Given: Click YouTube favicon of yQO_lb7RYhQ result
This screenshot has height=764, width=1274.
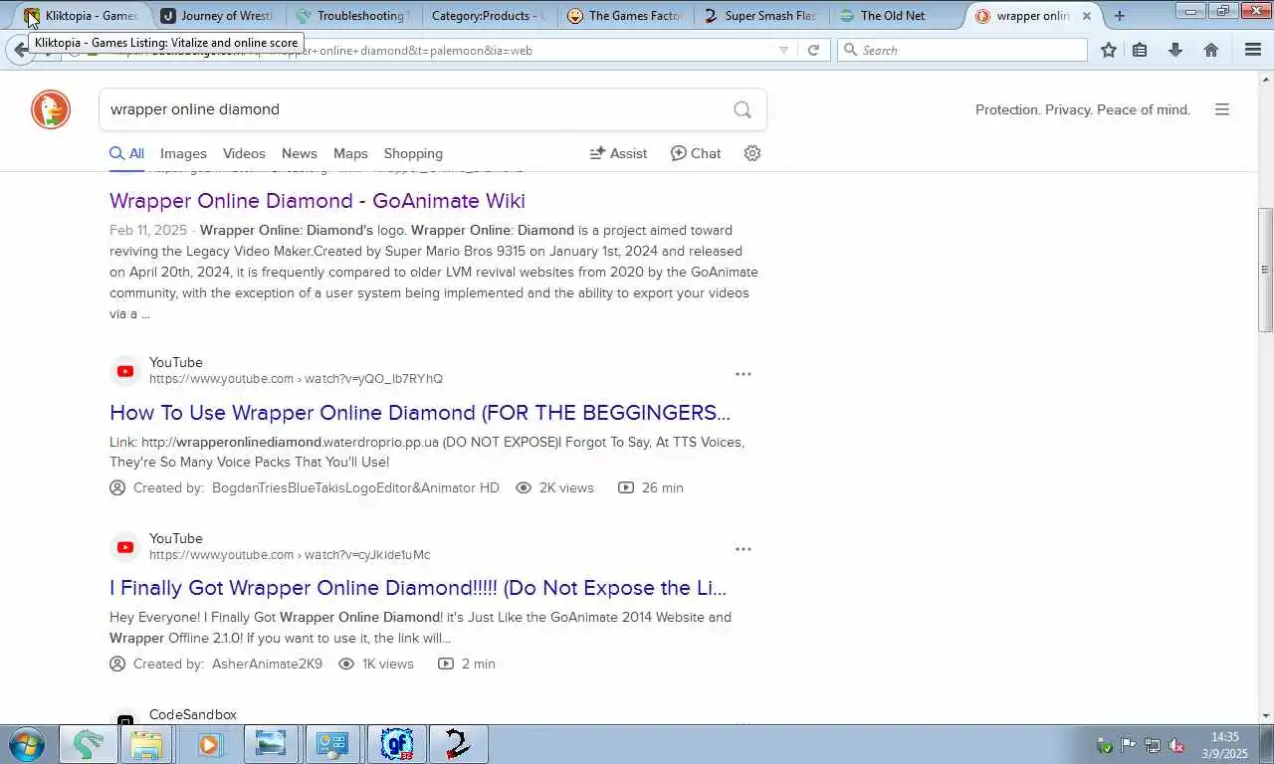Looking at the screenshot, I should 124,371.
